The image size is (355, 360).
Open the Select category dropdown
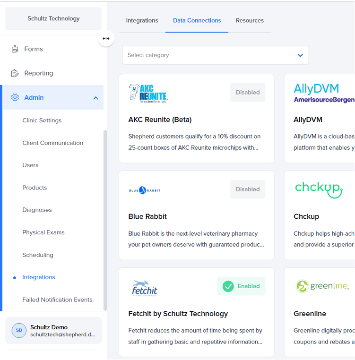(x=215, y=55)
